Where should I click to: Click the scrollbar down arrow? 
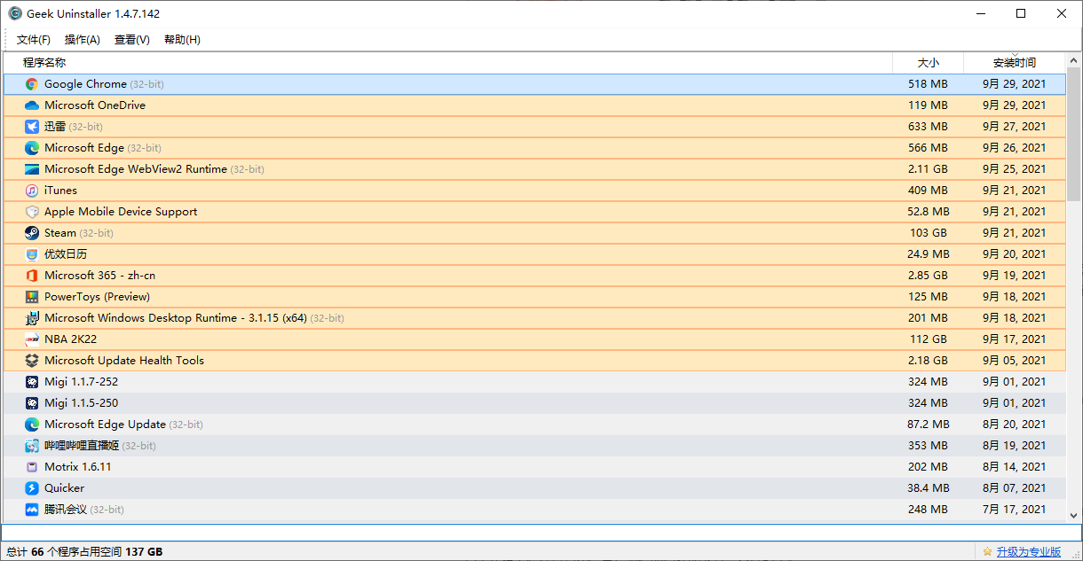pos(1073,514)
